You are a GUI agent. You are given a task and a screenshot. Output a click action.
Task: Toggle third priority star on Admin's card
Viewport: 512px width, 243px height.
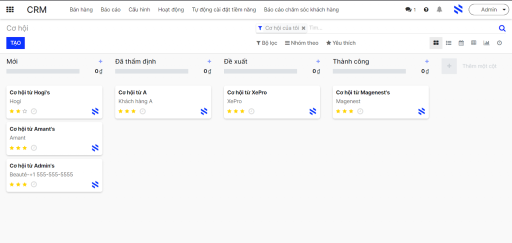coord(24,184)
